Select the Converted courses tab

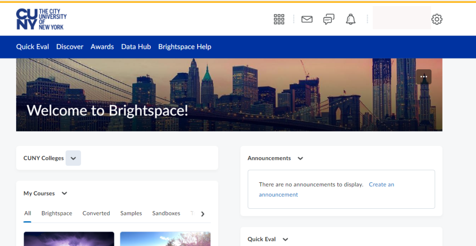click(x=96, y=213)
